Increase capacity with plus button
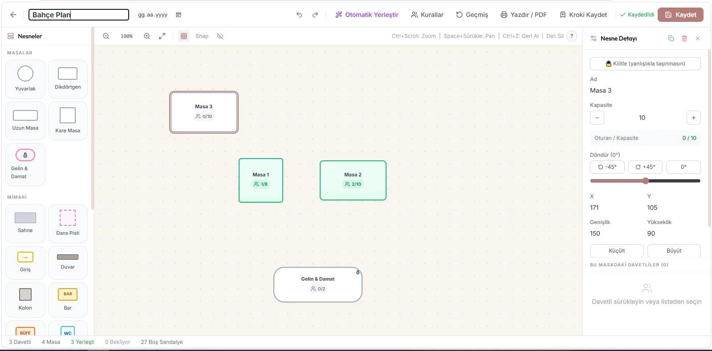The height and width of the screenshot is (351, 712). click(694, 118)
